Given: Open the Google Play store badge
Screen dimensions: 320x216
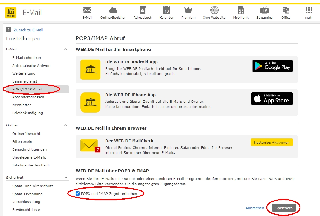Looking at the screenshot, I should click(272, 66).
